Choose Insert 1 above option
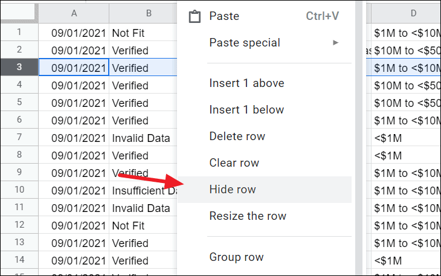The height and width of the screenshot is (276, 441). pyautogui.click(x=265, y=83)
